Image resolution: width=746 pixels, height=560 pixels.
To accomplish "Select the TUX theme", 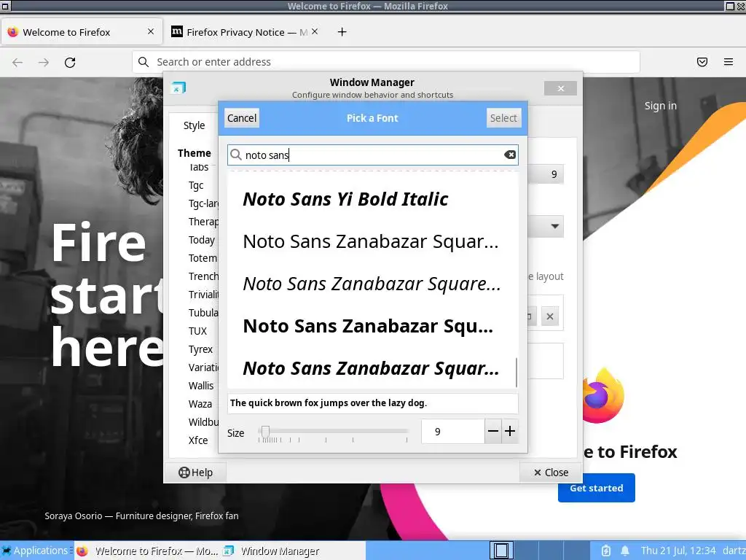I will [x=197, y=331].
